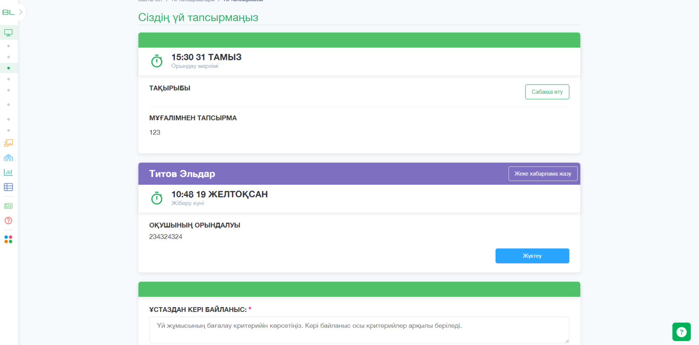Image resolution: width=699 pixels, height=345 pixels.
Task: Click the BL logo in the sidebar
Action: pos(8,13)
